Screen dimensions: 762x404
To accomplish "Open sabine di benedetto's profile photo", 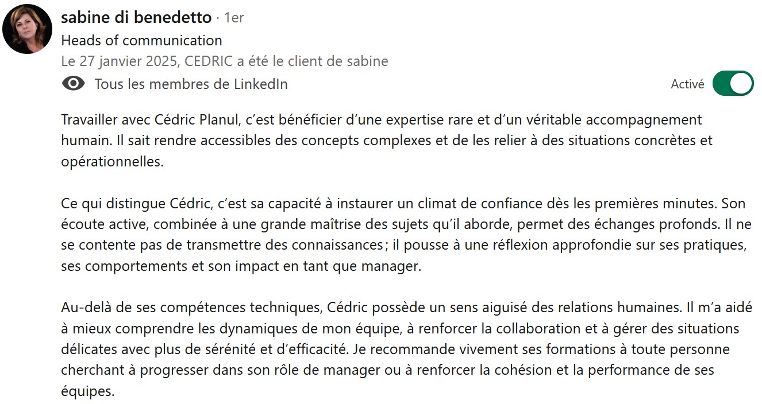I will [x=28, y=29].
